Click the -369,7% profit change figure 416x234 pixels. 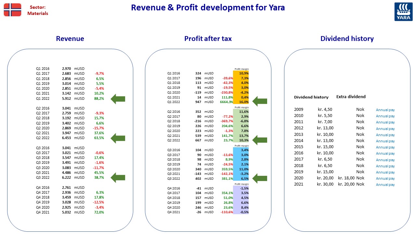[227, 121]
